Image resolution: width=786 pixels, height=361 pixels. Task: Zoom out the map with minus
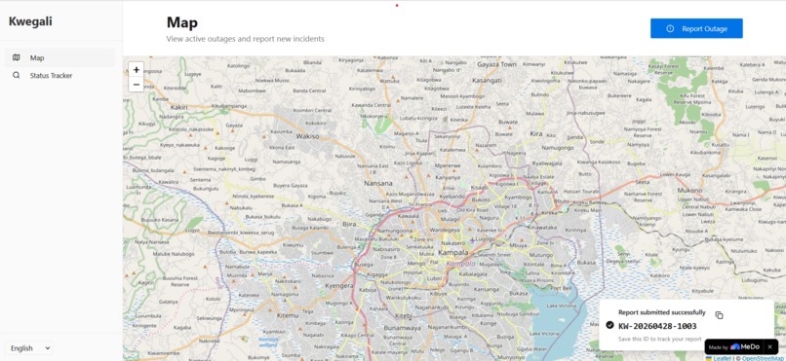136,85
